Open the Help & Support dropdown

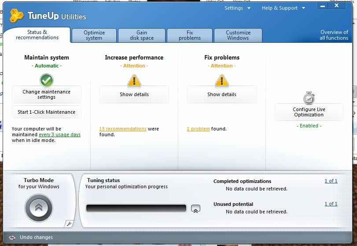(x=283, y=8)
